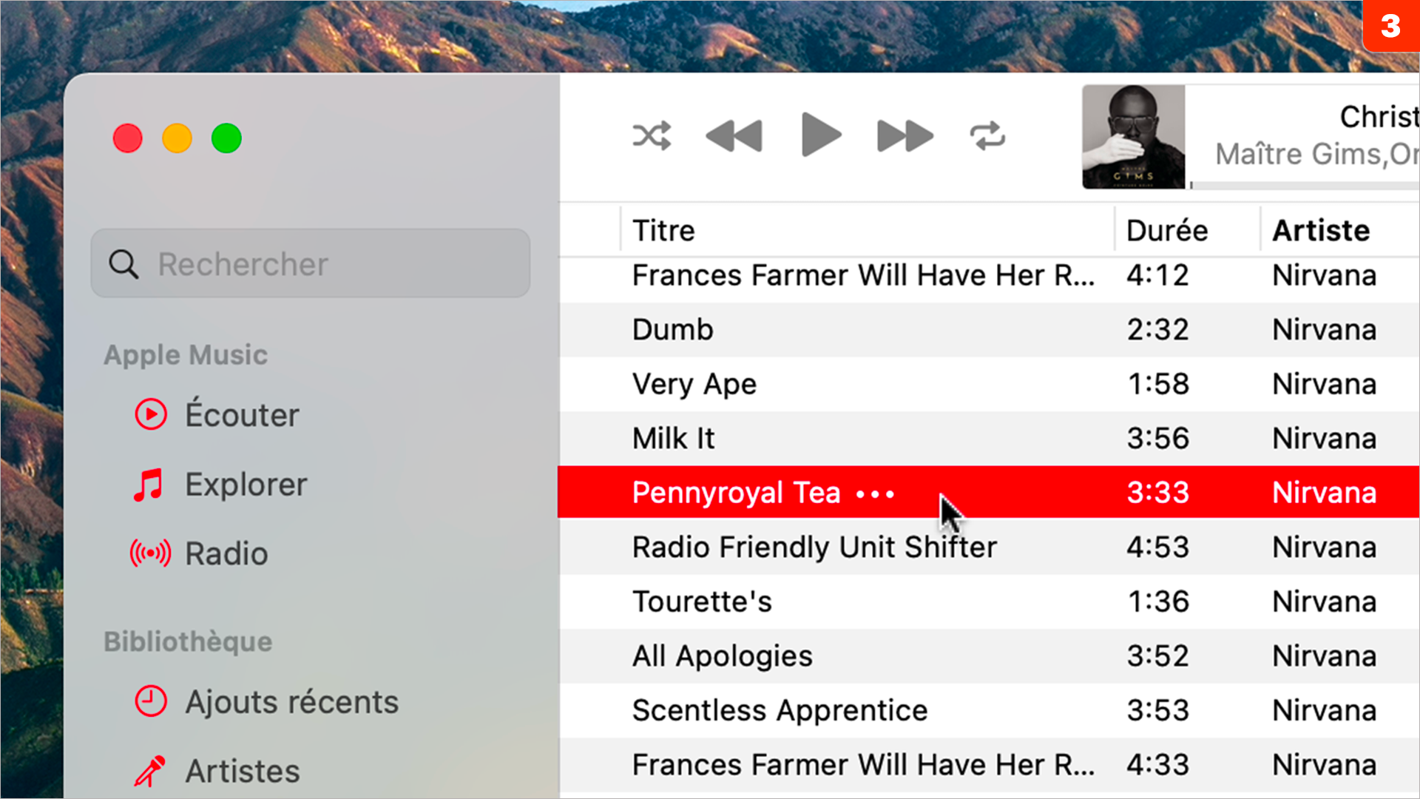
Task: Select the Radio Friendly Unit Shifter row
Action: (x=814, y=547)
